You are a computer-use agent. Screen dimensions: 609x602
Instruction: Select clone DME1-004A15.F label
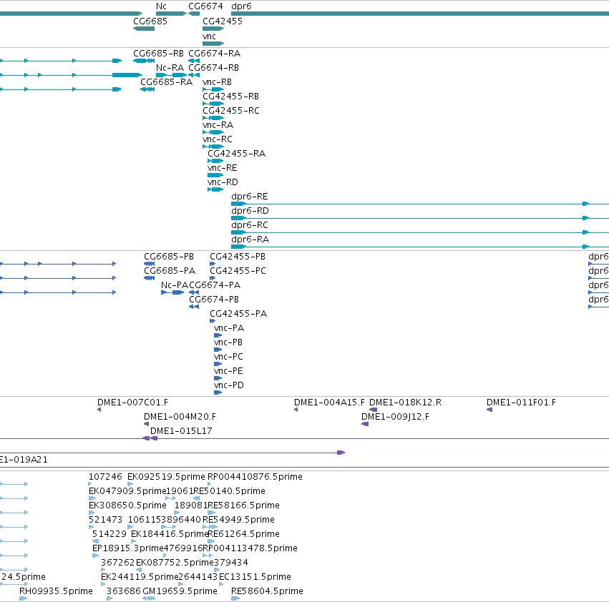(329, 403)
